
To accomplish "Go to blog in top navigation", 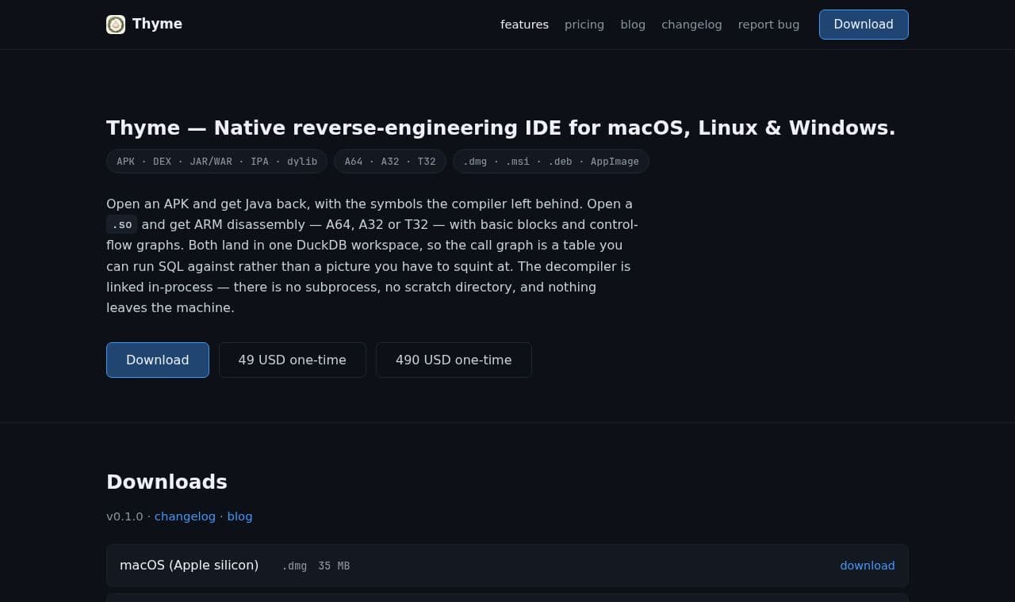I will point(633,25).
